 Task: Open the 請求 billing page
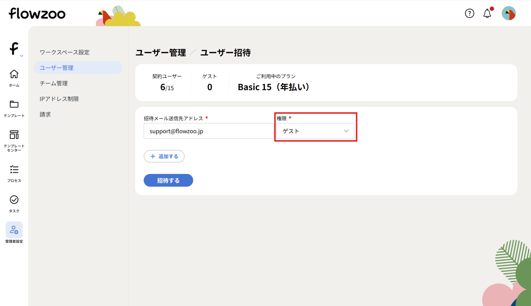click(45, 115)
